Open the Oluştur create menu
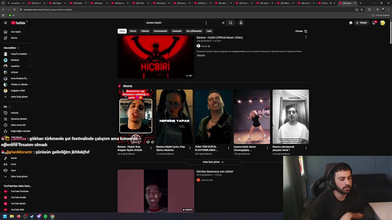The width and height of the screenshot is (392, 220). click(361, 23)
